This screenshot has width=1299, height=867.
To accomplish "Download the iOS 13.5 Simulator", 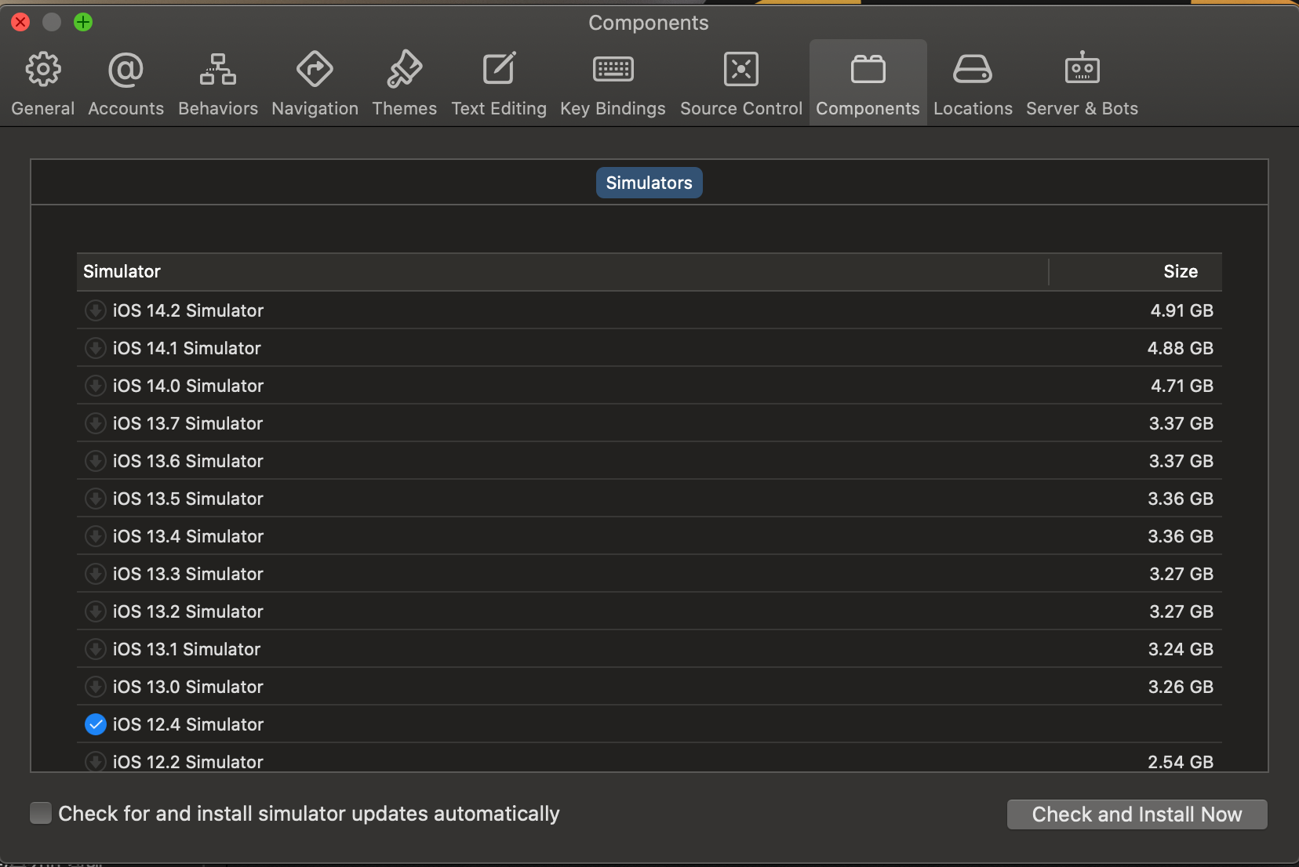I will pyautogui.click(x=96, y=499).
